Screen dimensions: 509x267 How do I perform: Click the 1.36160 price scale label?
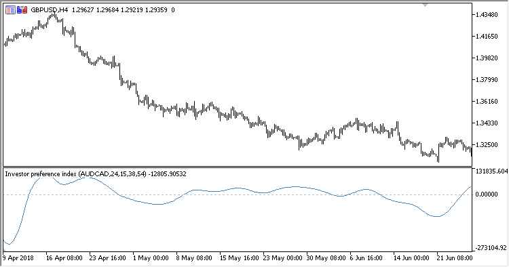487,102
